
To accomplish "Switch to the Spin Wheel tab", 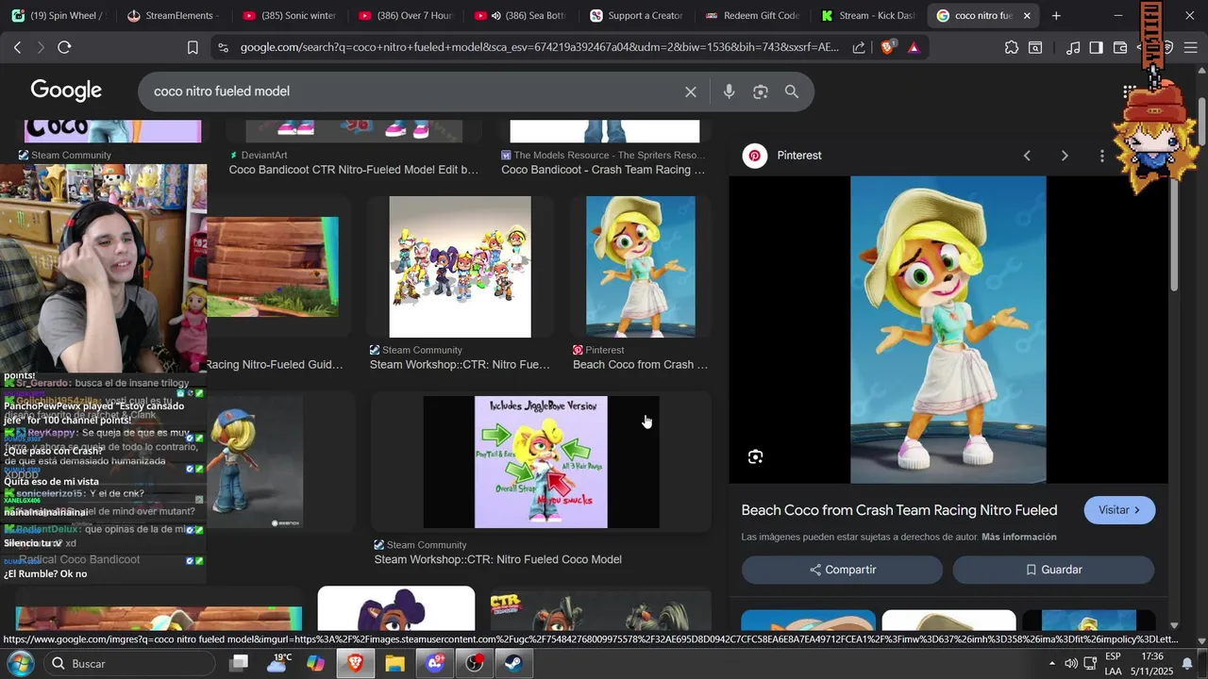I will (57, 15).
